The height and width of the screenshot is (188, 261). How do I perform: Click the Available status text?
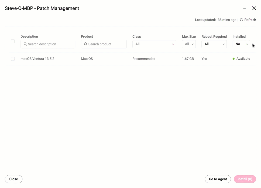pyautogui.click(x=243, y=59)
